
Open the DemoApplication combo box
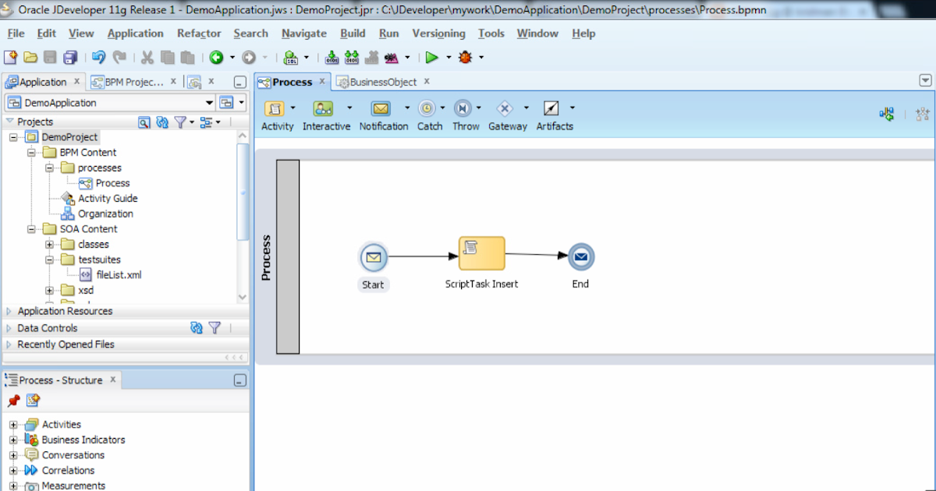[110, 103]
